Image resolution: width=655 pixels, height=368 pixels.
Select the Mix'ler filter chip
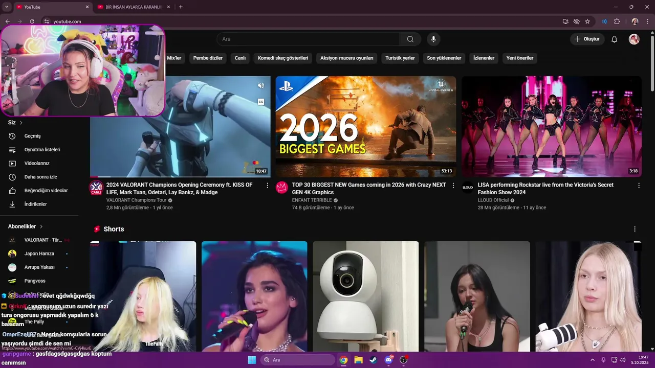[174, 58]
